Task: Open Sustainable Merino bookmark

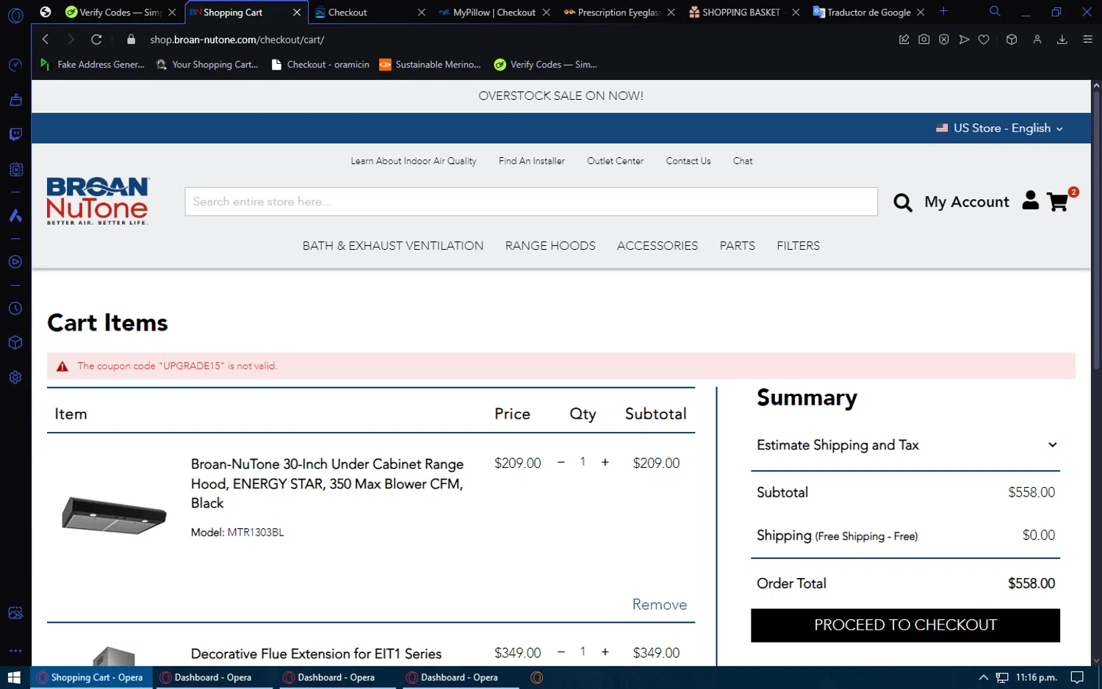Action: 430,65
